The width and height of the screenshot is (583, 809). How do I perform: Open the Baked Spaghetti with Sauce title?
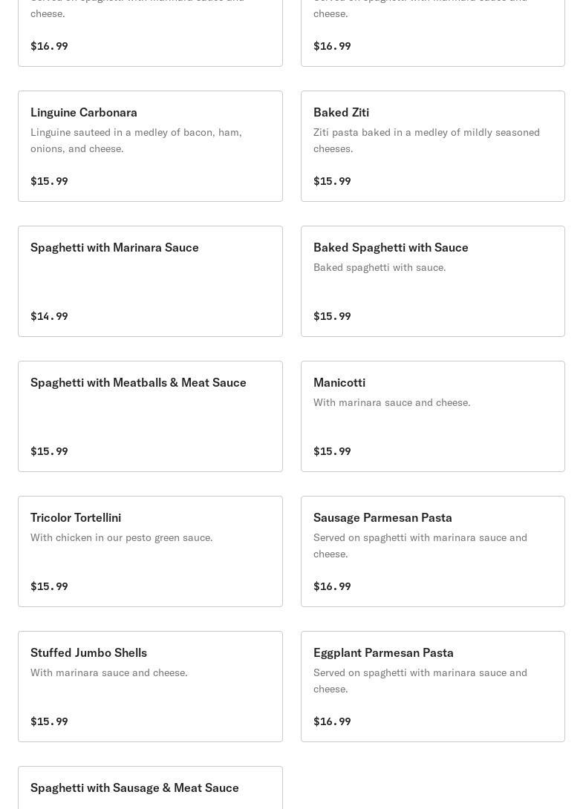point(391,248)
